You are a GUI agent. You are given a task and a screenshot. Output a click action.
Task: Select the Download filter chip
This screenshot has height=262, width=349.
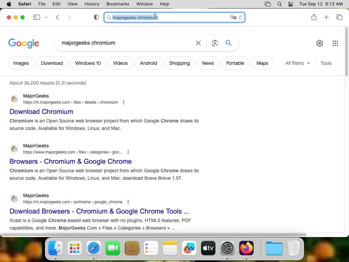click(x=52, y=63)
